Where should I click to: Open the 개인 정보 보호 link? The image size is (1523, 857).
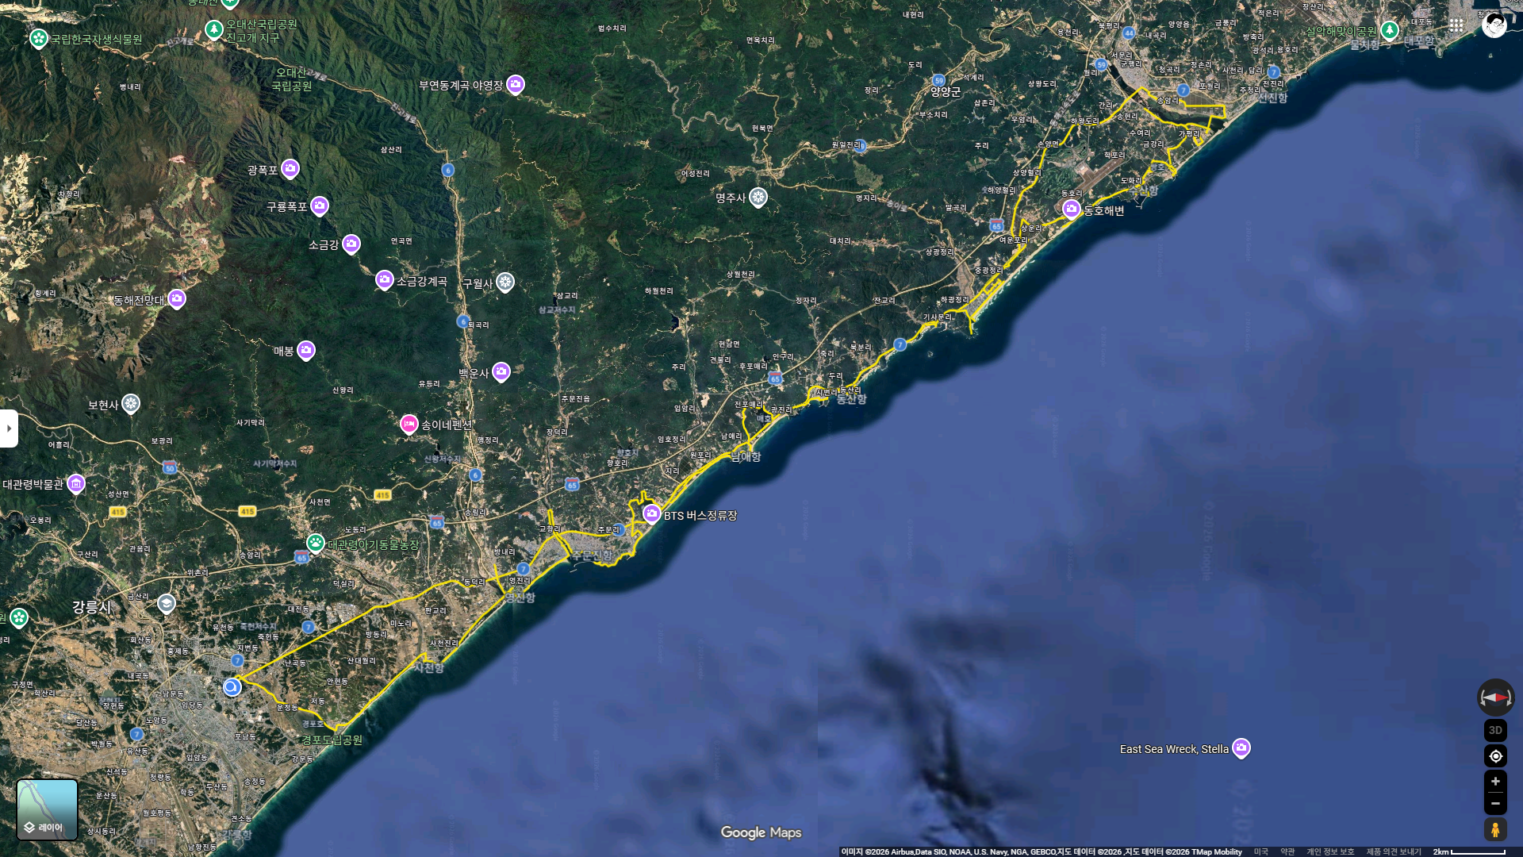tap(1330, 851)
